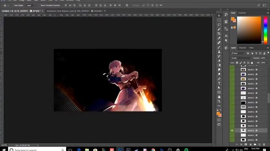Open the Layers panel flyout menu
The image size is (270, 151).
268,48
